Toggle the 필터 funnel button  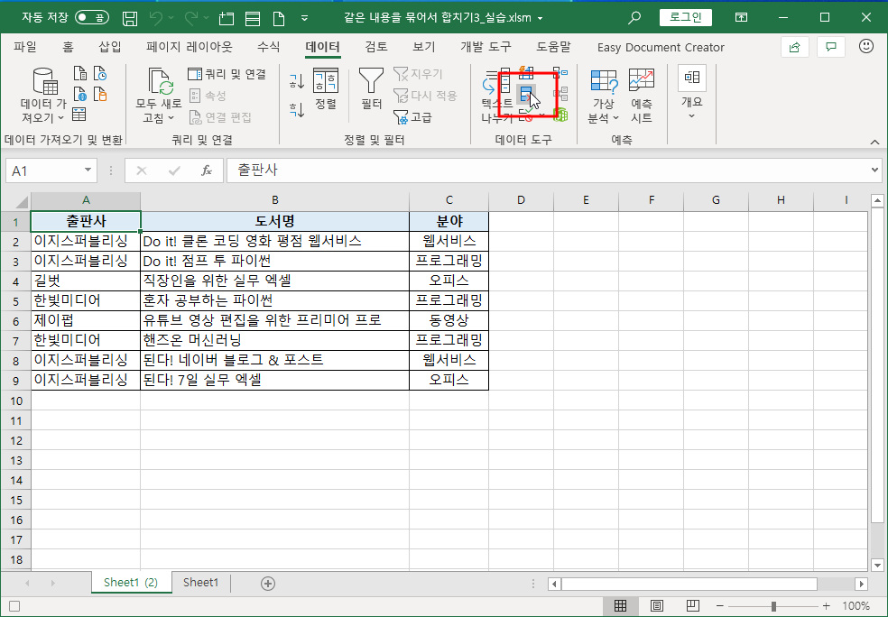pos(372,89)
